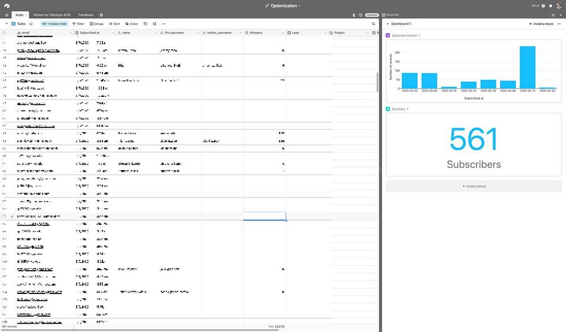Open the row height tool
This screenshot has height=332, width=566.
(145, 24)
